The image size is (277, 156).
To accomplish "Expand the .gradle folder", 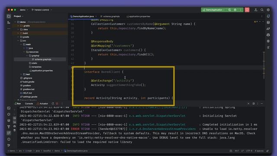I will [18, 26].
